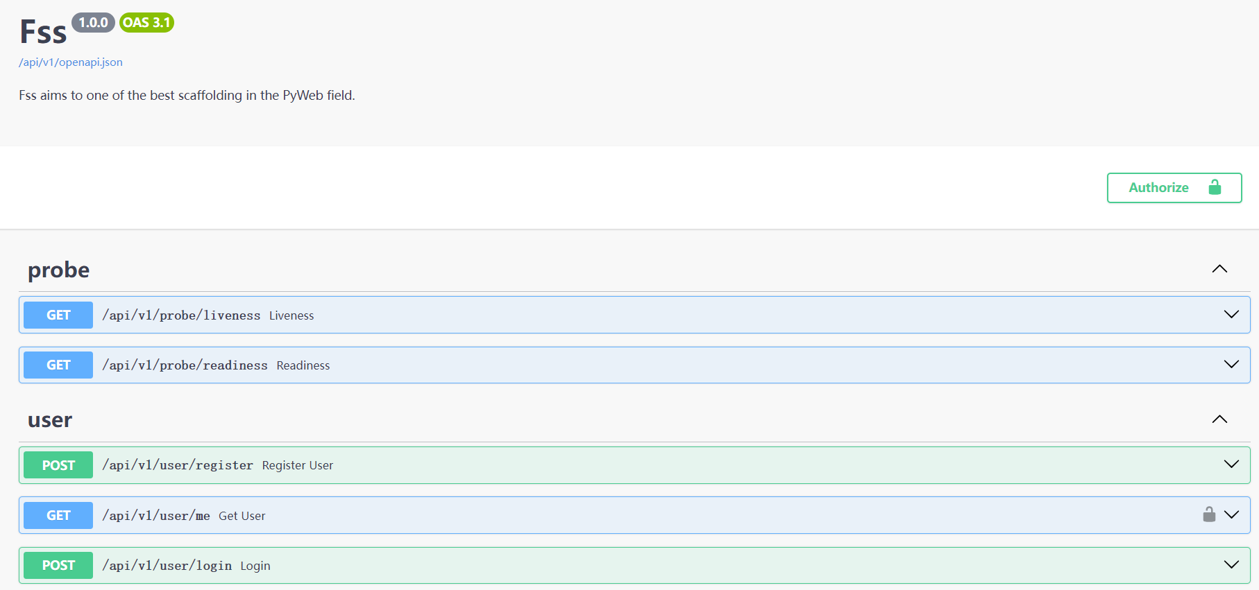Click the user tag heading
This screenshot has height=590, width=1259.
50,420
